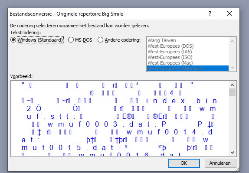
Task: Cancel with the Annuleren button
Action: (220, 163)
